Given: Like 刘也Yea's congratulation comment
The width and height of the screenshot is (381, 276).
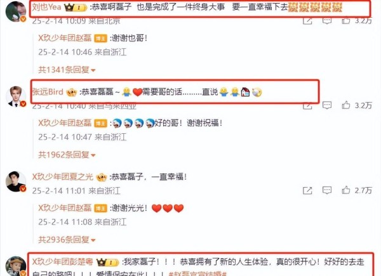Looking at the screenshot, I should pyautogui.click(x=346, y=20).
